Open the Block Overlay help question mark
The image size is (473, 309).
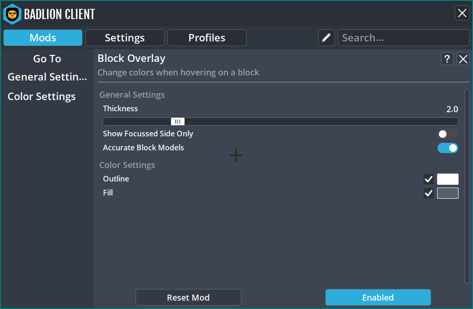point(447,59)
